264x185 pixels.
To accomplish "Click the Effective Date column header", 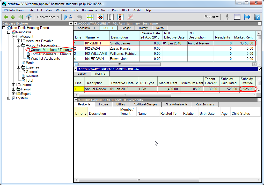I will click(122, 83).
